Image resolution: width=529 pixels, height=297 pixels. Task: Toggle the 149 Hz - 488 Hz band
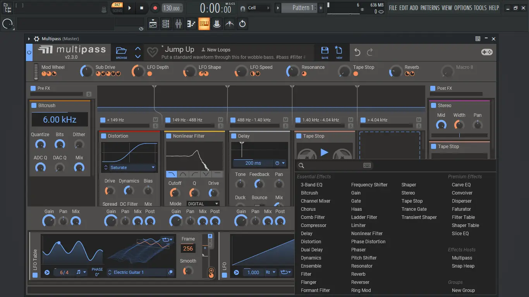coord(168,120)
